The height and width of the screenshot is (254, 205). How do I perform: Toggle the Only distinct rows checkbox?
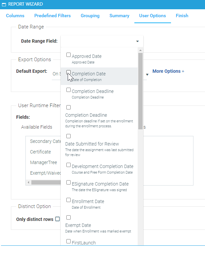click(x=57, y=219)
